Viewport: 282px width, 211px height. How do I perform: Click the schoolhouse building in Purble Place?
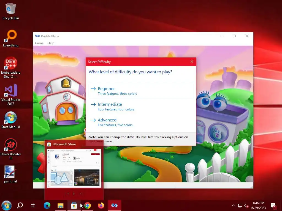[x=63, y=101]
